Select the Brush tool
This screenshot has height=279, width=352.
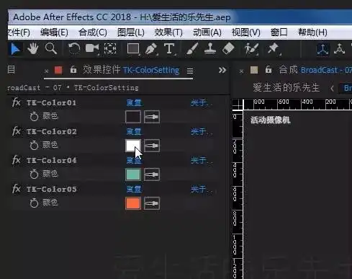192,49
